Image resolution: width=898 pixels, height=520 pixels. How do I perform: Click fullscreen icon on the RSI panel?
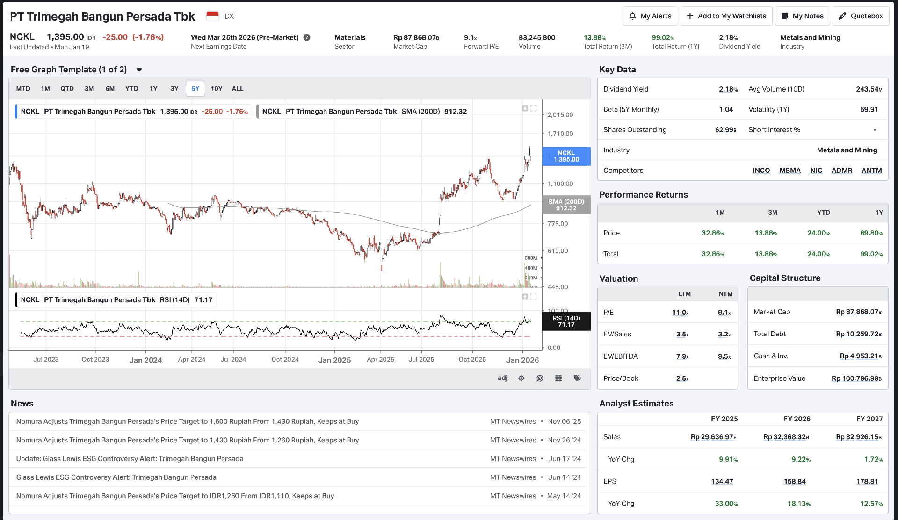[534, 297]
